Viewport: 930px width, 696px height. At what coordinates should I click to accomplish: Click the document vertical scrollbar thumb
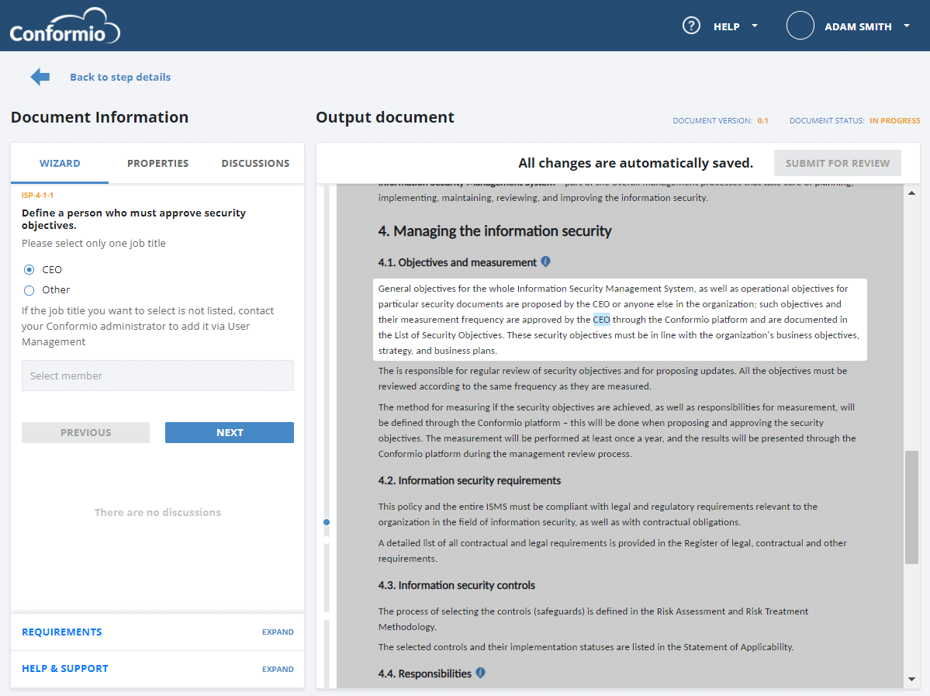[911, 507]
